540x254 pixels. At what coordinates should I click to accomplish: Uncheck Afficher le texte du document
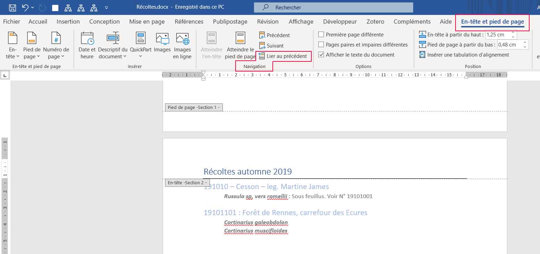[x=321, y=55]
